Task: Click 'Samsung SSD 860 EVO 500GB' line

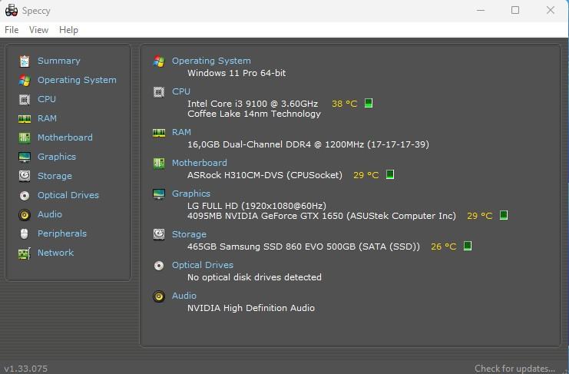Action: [x=303, y=247]
